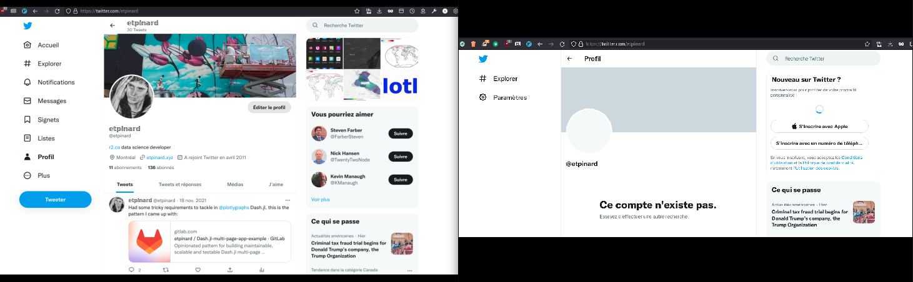Switch to the Médias tab
The height and width of the screenshot is (282, 913).
235,185
